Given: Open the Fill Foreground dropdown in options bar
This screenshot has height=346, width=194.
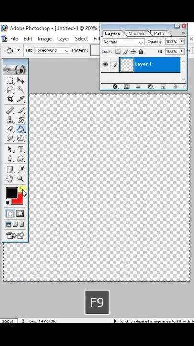Looking at the screenshot, I should pos(52,50).
